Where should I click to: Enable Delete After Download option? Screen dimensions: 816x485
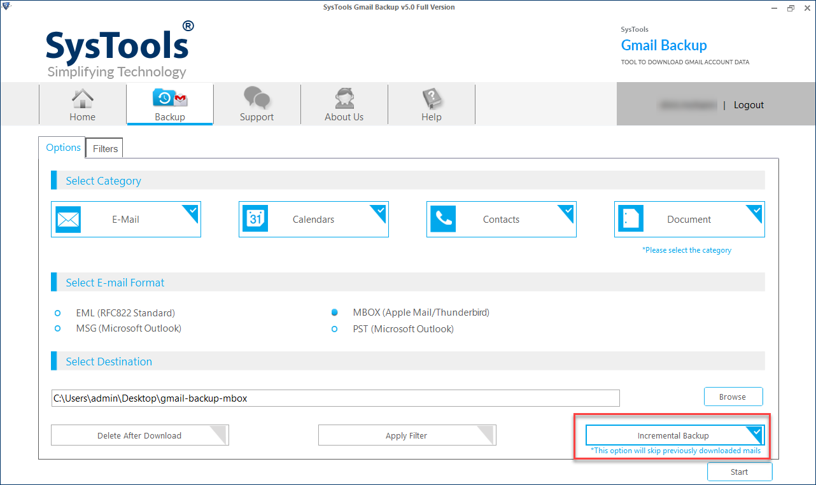coord(139,435)
